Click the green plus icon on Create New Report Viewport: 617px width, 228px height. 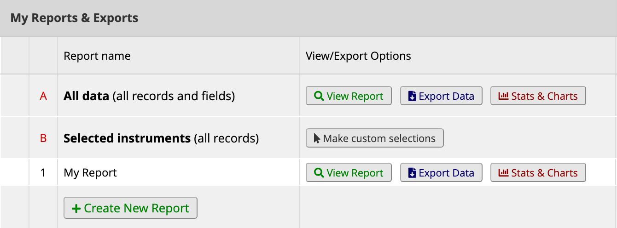[x=76, y=208]
